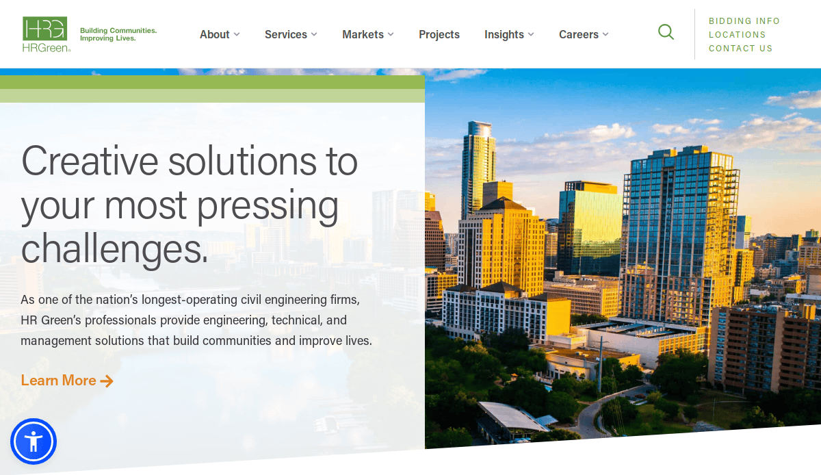
Task: Expand the About dropdown chevron
Action: [x=237, y=34]
